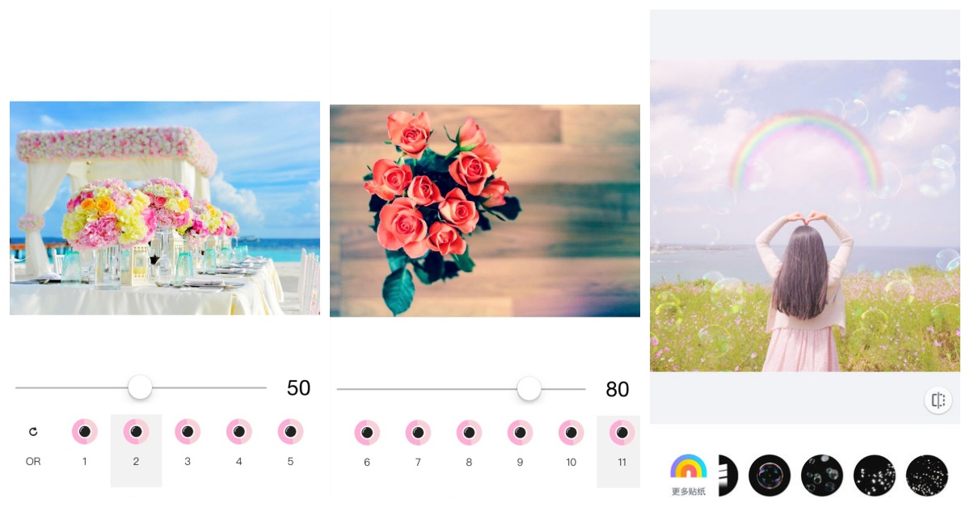Screen dimensions: 970x507
Task: Pick filter preset 5
Action: 290,442
